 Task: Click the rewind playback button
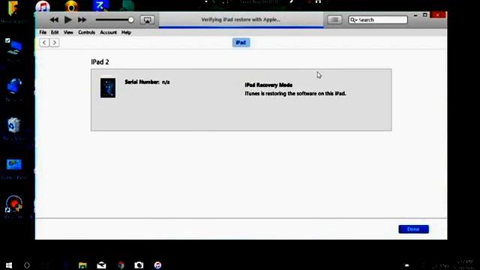[54, 20]
